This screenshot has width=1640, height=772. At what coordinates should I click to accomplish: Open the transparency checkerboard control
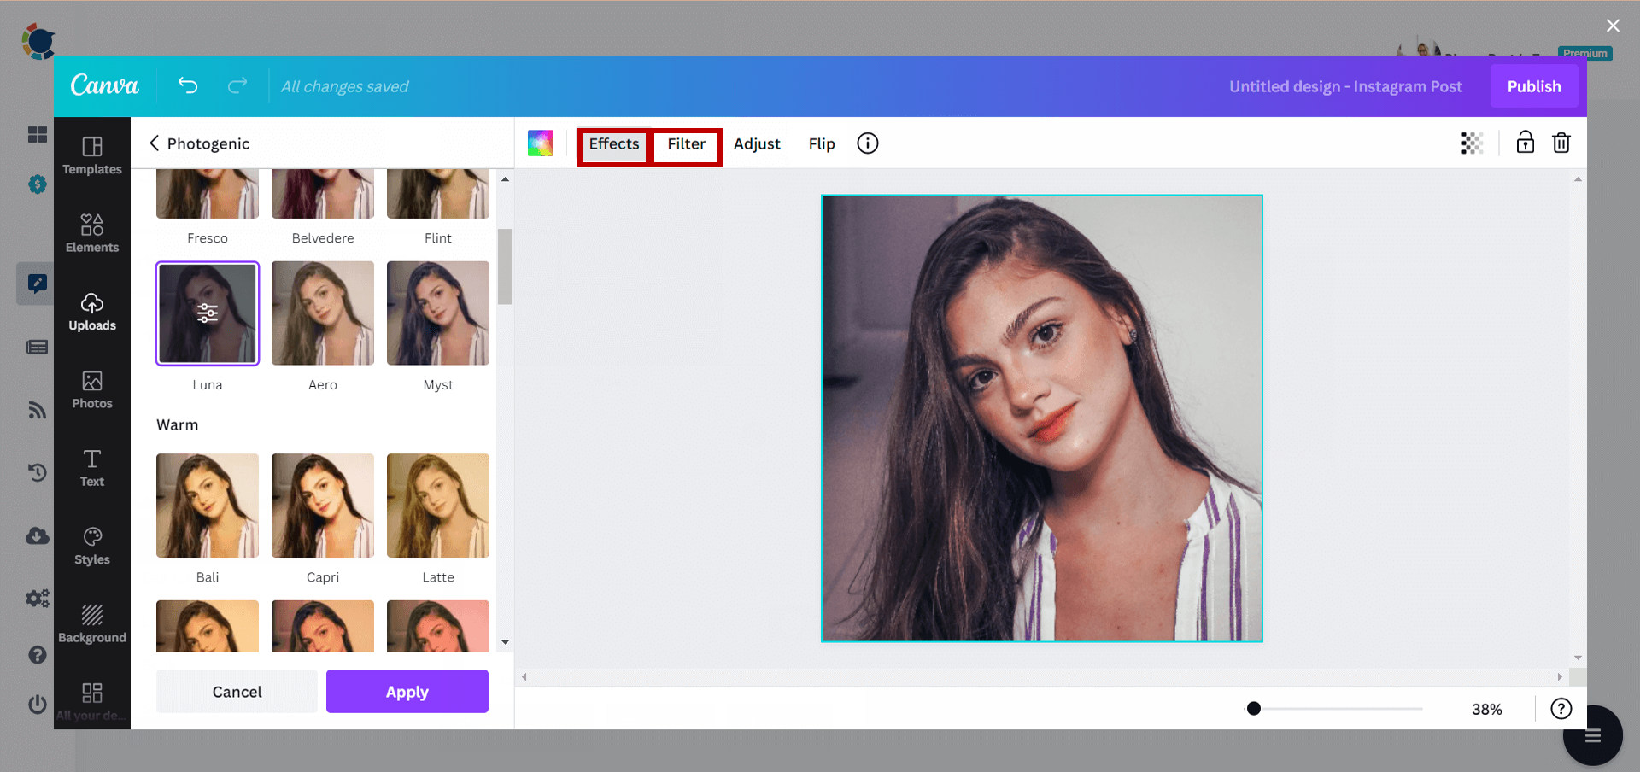click(x=1472, y=143)
